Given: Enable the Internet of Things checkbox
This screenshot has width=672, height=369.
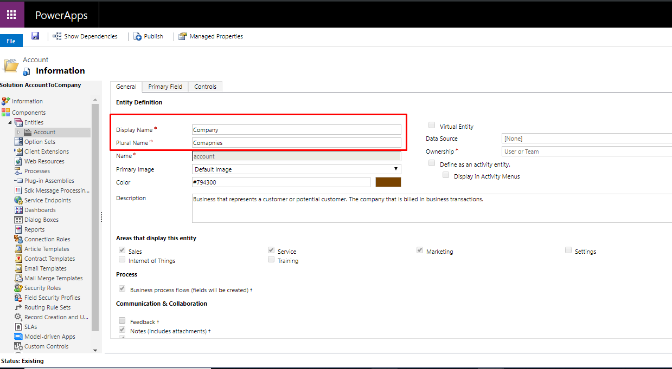Looking at the screenshot, I should click(122, 260).
